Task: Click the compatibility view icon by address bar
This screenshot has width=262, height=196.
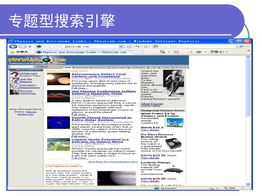Action: pyautogui.click(x=129, y=46)
